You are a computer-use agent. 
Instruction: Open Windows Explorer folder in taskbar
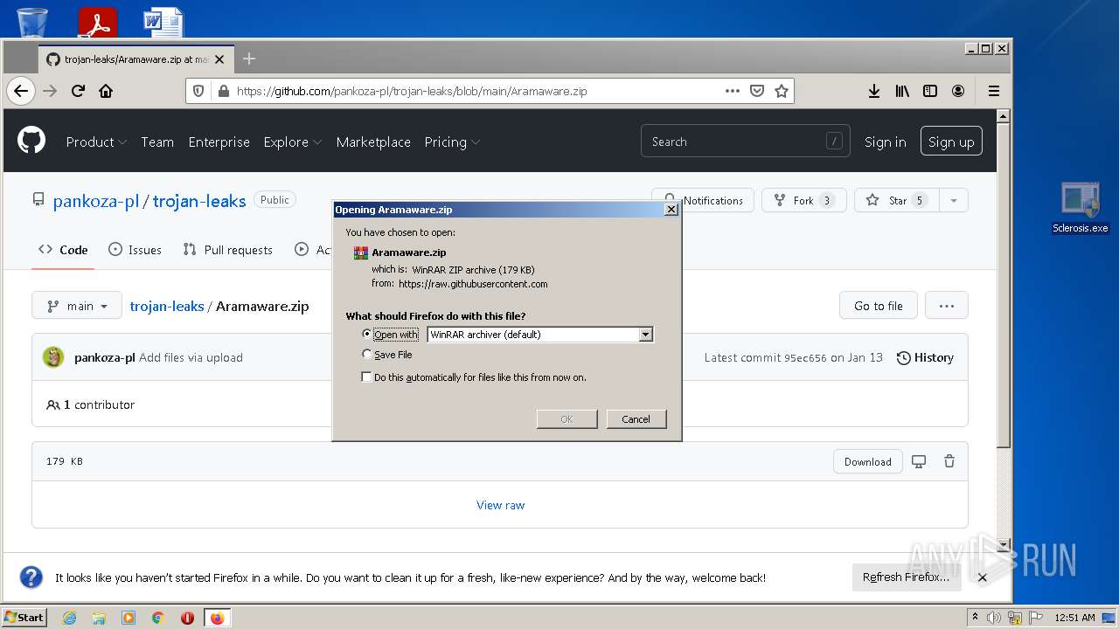click(x=99, y=618)
